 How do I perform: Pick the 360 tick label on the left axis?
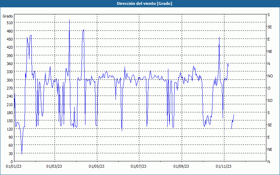point(10,64)
